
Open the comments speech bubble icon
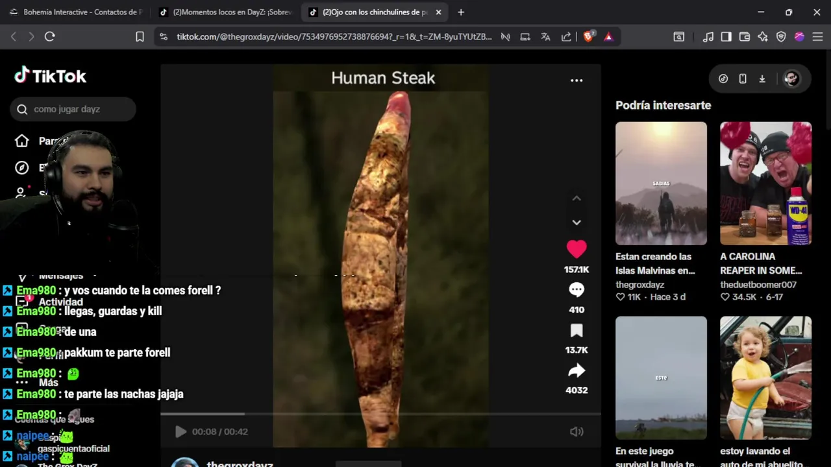pos(577,290)
